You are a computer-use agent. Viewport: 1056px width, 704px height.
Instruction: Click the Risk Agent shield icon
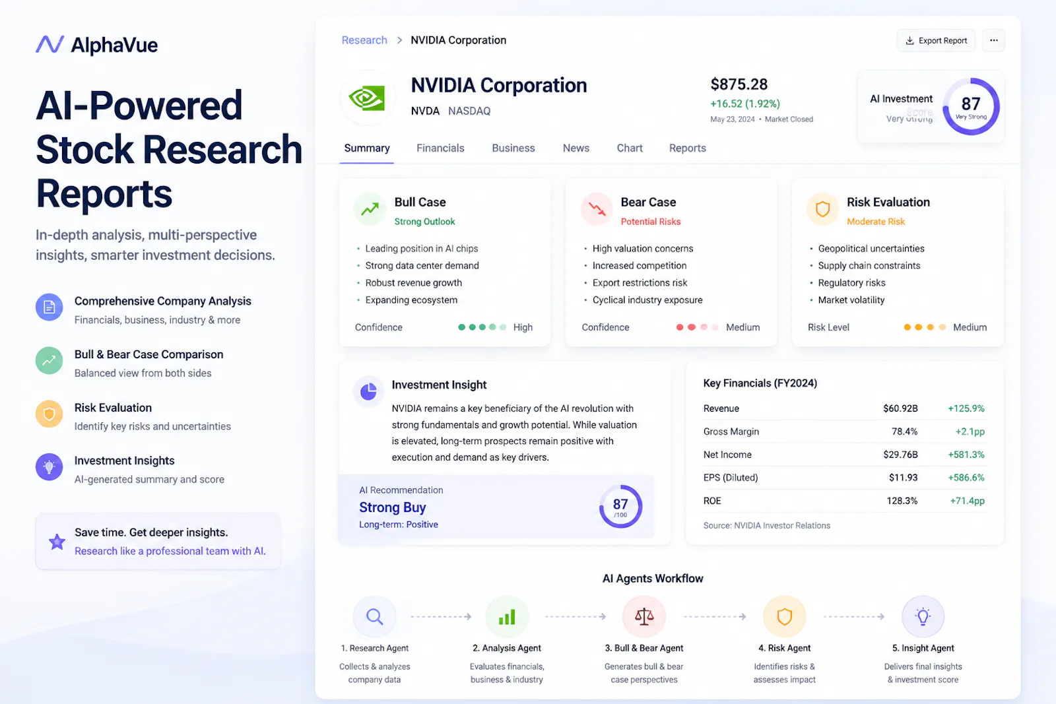tap(784, 617)
